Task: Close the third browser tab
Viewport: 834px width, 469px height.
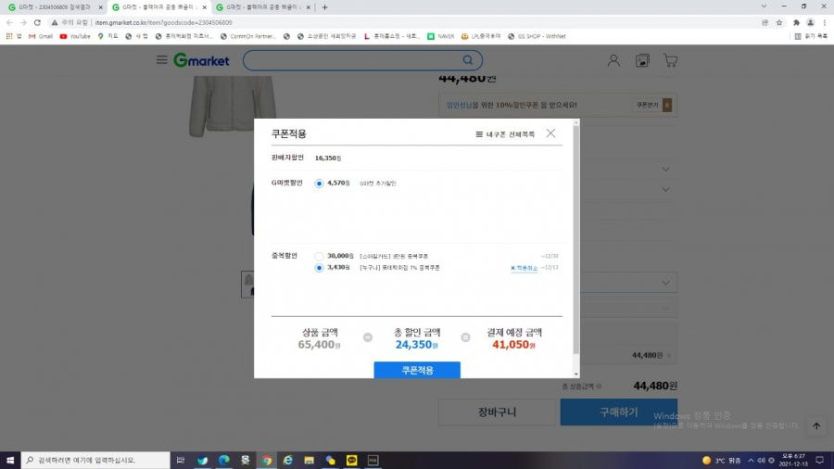Action: point(308,7)
